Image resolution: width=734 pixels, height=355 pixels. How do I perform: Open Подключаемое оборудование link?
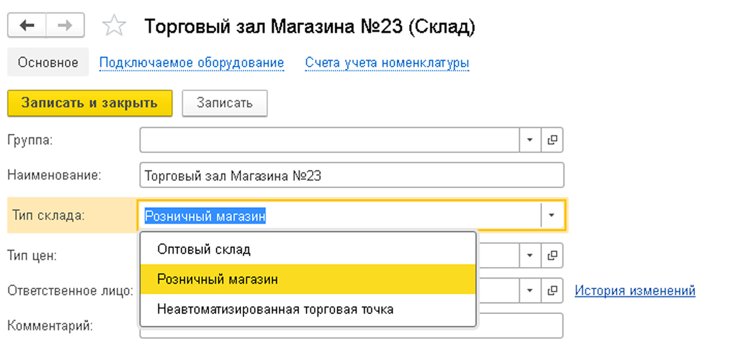pyautogui.click(x=191, y=62)
